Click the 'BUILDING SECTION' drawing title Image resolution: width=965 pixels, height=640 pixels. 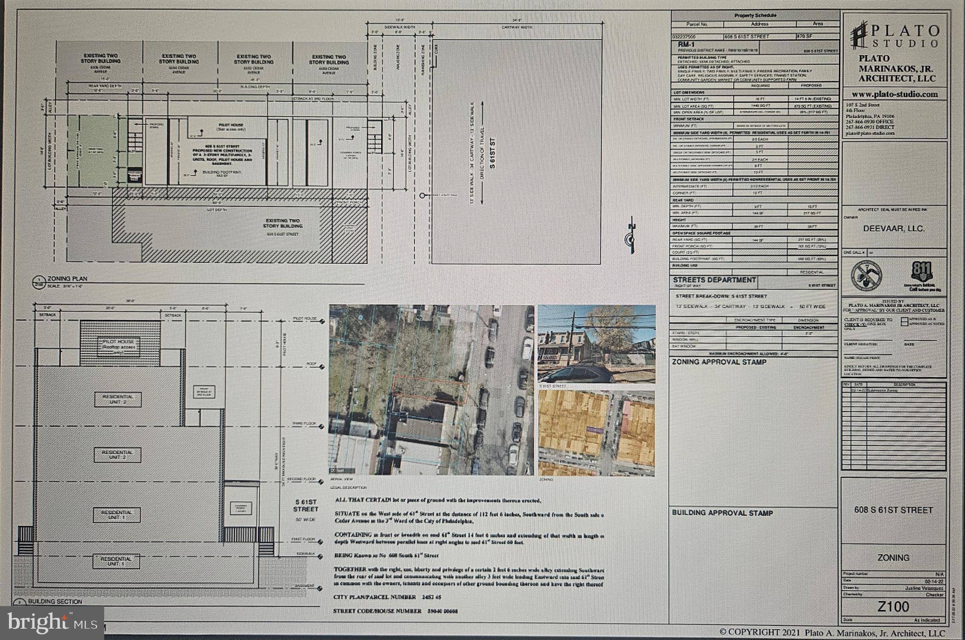[55, 602]
